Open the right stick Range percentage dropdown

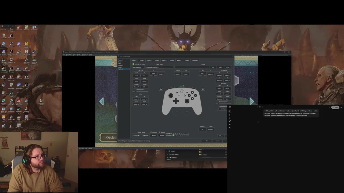tap(227, 99)
